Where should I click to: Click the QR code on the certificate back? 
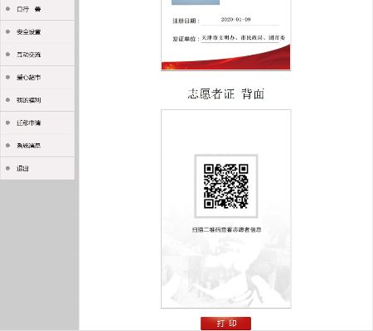(226, 186)
